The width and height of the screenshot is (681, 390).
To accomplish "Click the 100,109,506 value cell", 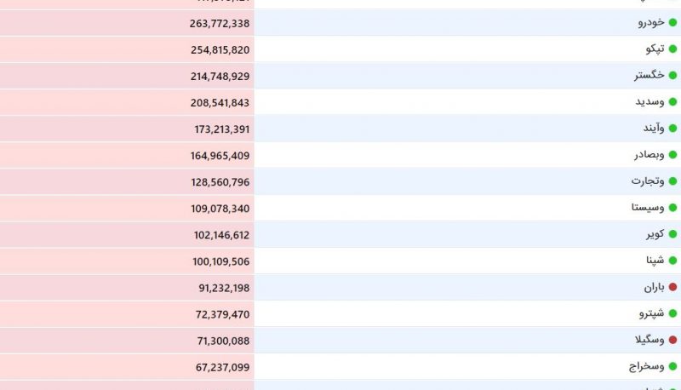I will point(127,261).
